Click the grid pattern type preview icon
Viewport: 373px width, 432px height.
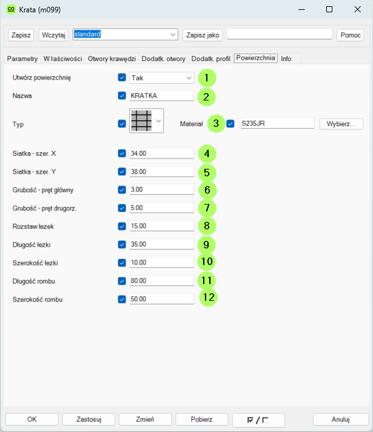[142, 121]
